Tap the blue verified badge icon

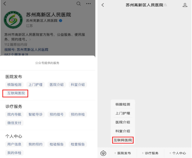point(61,21)
